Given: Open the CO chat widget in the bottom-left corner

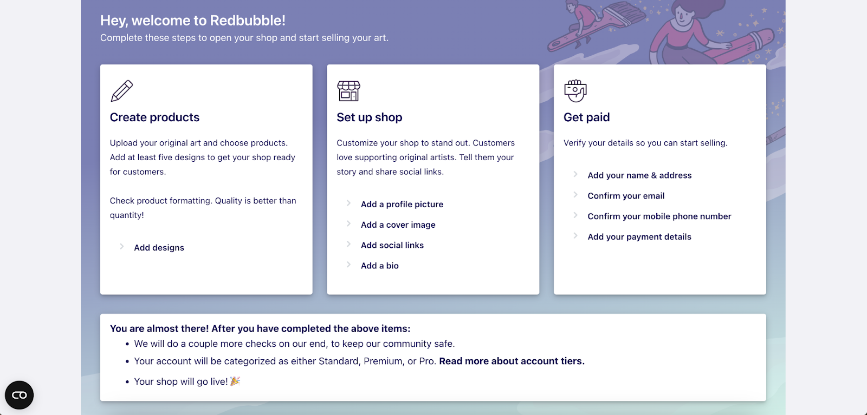Looking at the screenshot, I should coord(19,395).
